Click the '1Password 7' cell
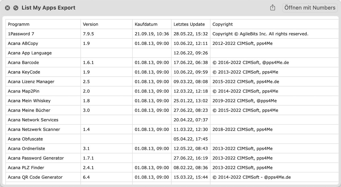Screen dimensions: 341x187 tap(43, 34)
